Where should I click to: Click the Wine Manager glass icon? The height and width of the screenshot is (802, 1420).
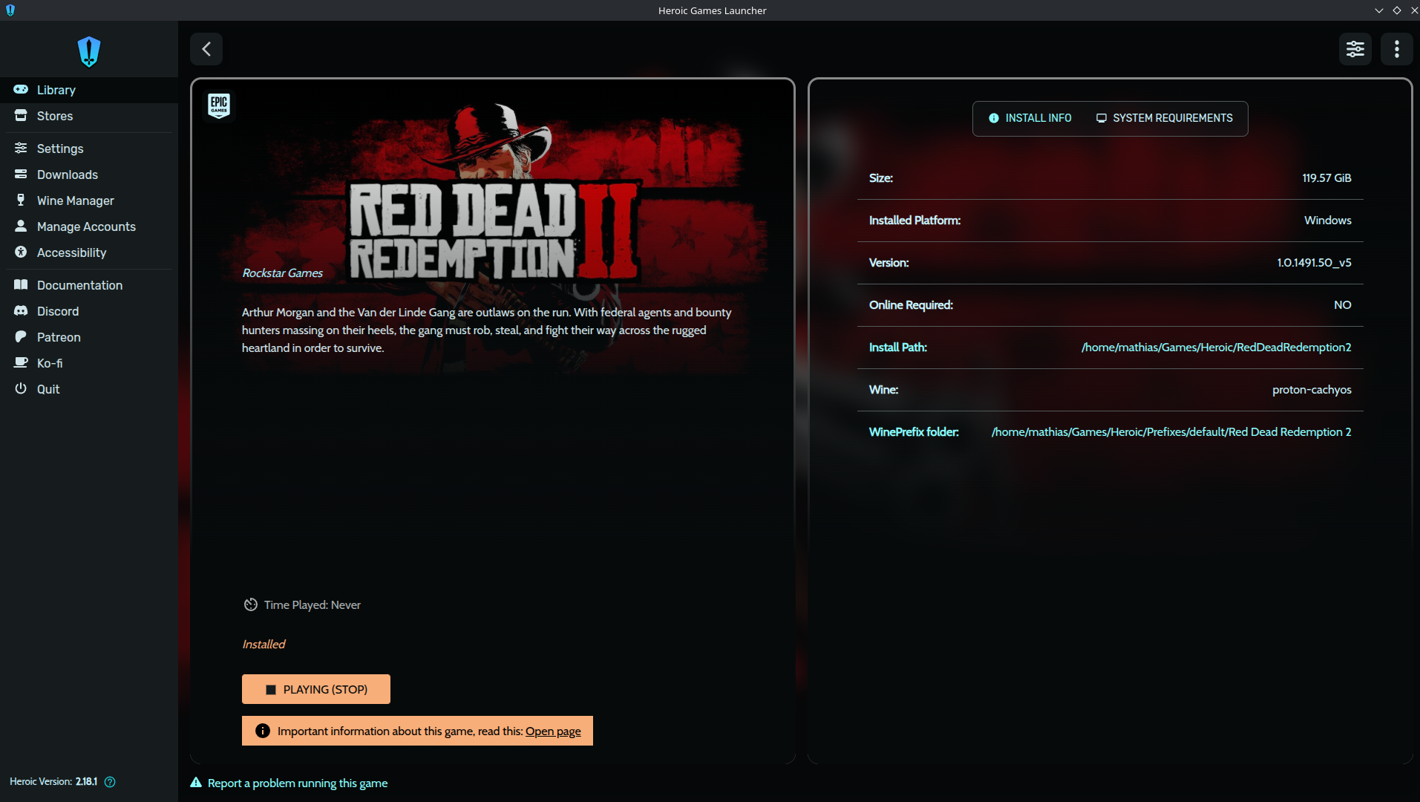pos(21,200)
